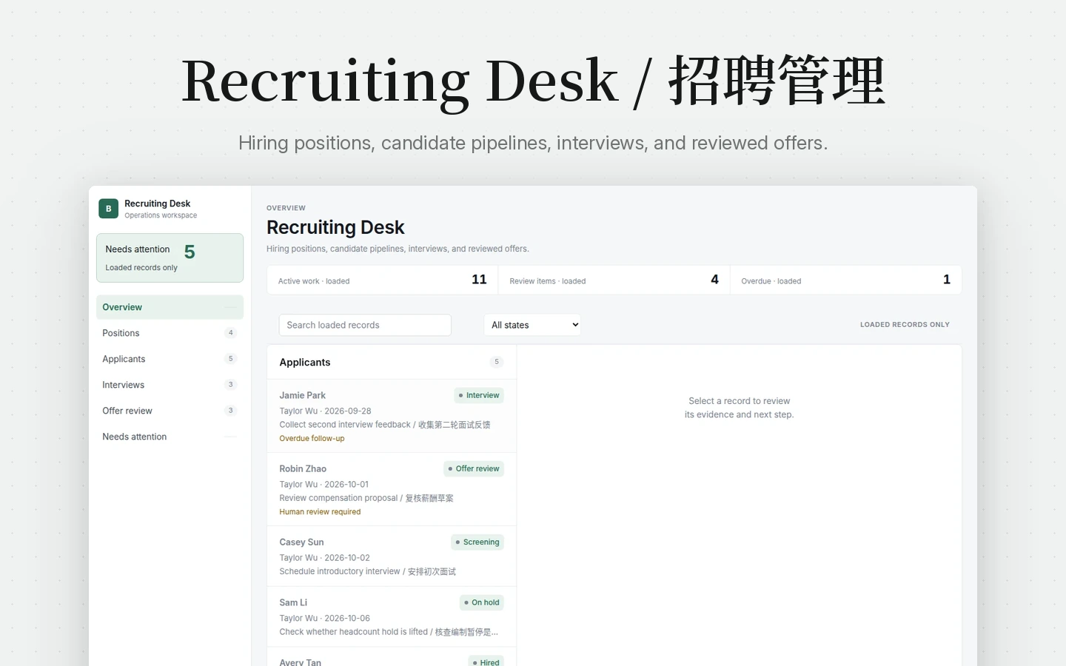Open Offer review in the sidebar
Viewport: 1066px width, 666px height.
170,411
